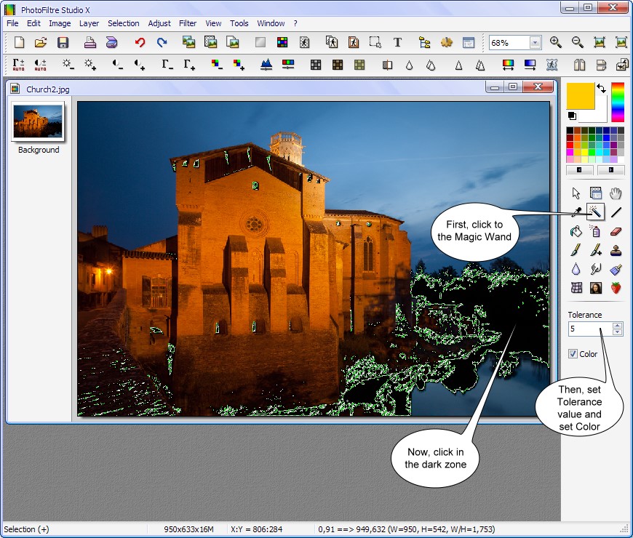This screenshot has width=633, height=538.
Task: Activate the Text tool in the toolbar
Action: coord(397,42)
